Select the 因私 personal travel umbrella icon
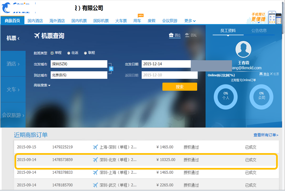The image size is (285, 191). (x=187, y=35)
